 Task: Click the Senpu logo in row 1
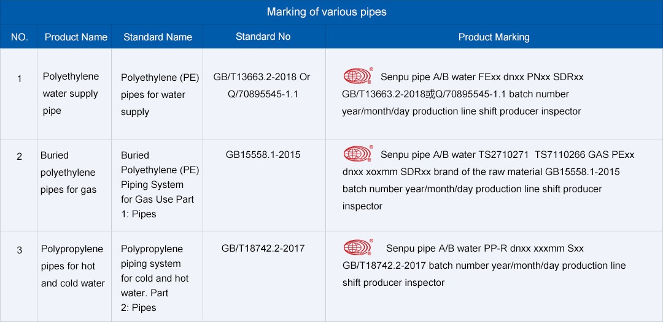(x=358, y=76)
